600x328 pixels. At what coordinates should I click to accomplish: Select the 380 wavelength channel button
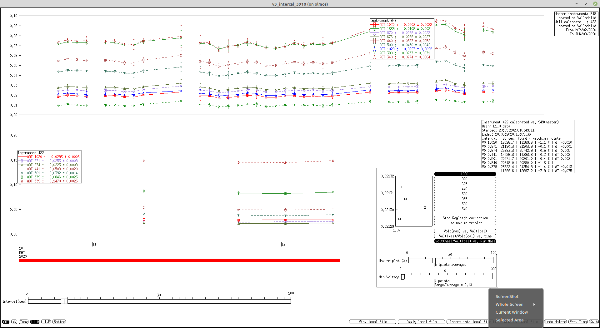pyautogui.click(x=465, y=204)
